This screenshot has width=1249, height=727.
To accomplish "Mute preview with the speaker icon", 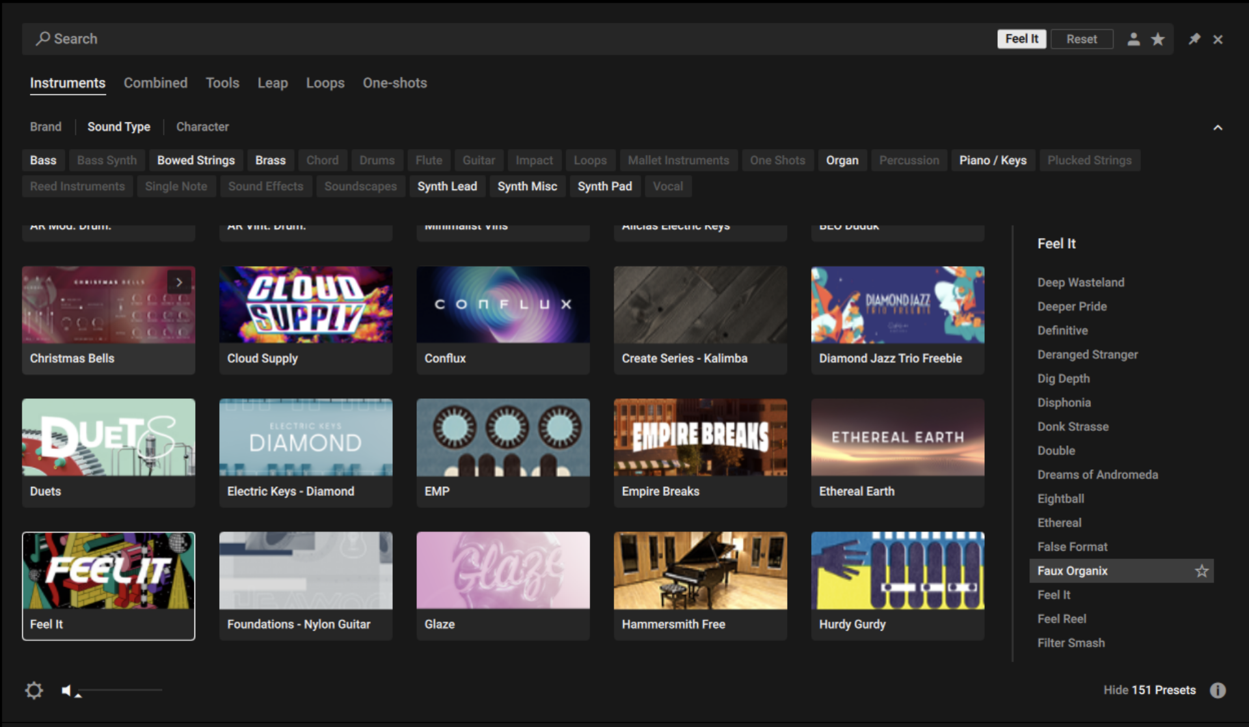I will pyautogui.click(x=66, y=690).
